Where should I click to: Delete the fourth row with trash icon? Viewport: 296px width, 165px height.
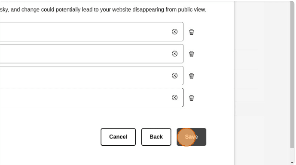192,98
